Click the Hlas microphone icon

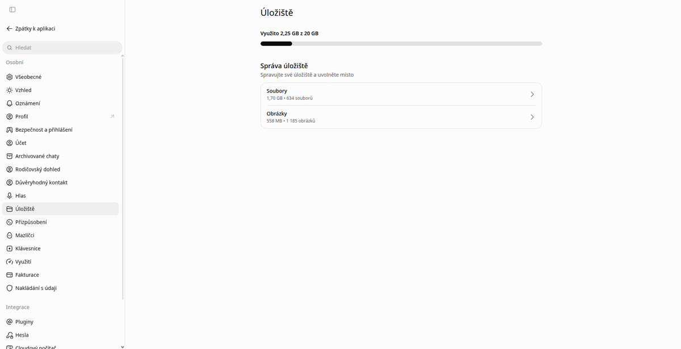coord(9,196)
